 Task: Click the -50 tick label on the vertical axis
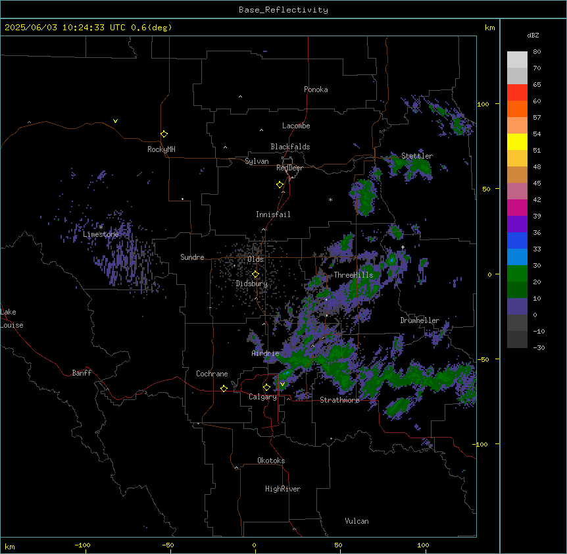483,359
